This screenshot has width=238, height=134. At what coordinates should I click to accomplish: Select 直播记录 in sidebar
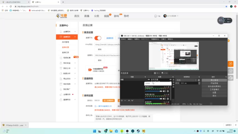click(65, 52)
